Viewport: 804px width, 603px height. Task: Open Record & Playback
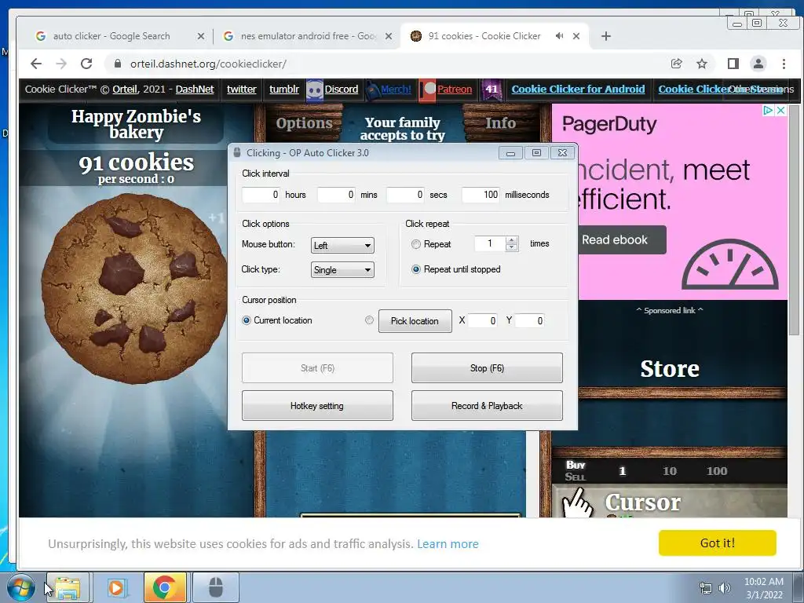click(x=487, y=406)
